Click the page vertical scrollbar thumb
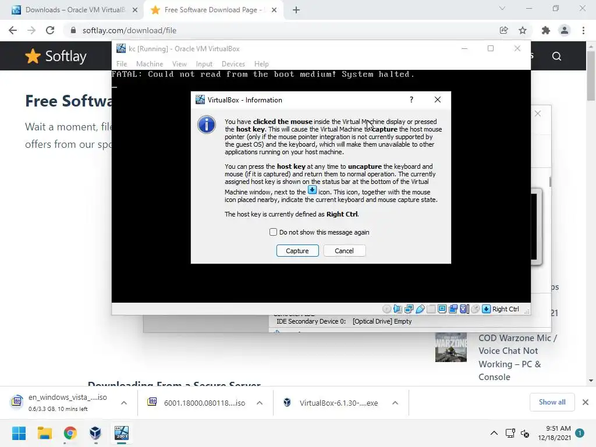Screen dimensions: 596x447 pos(591,75)
